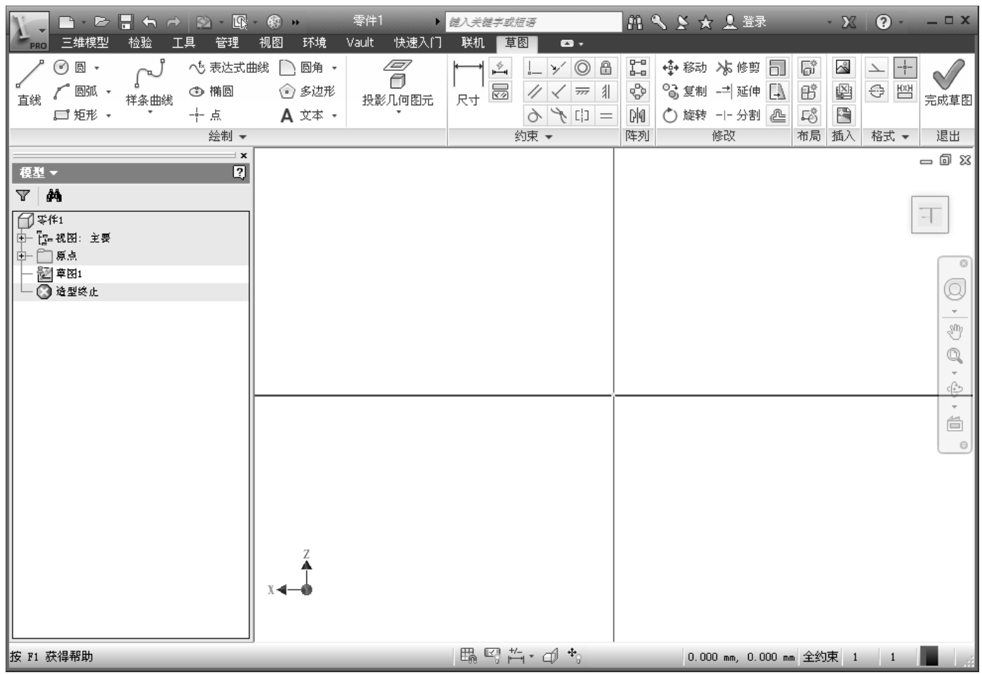This screenshot has height=675, width=982.
Task: Click the 完成草图 finish sketch checkmark
Action: point(948,81)
